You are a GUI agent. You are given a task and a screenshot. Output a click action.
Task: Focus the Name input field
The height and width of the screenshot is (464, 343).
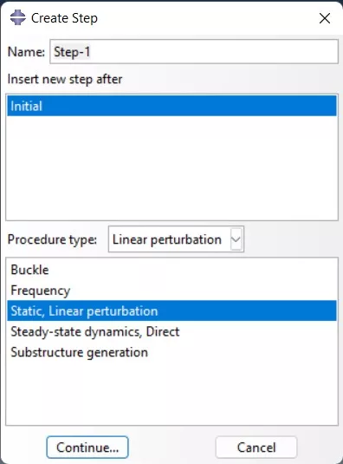click(194, 52)
